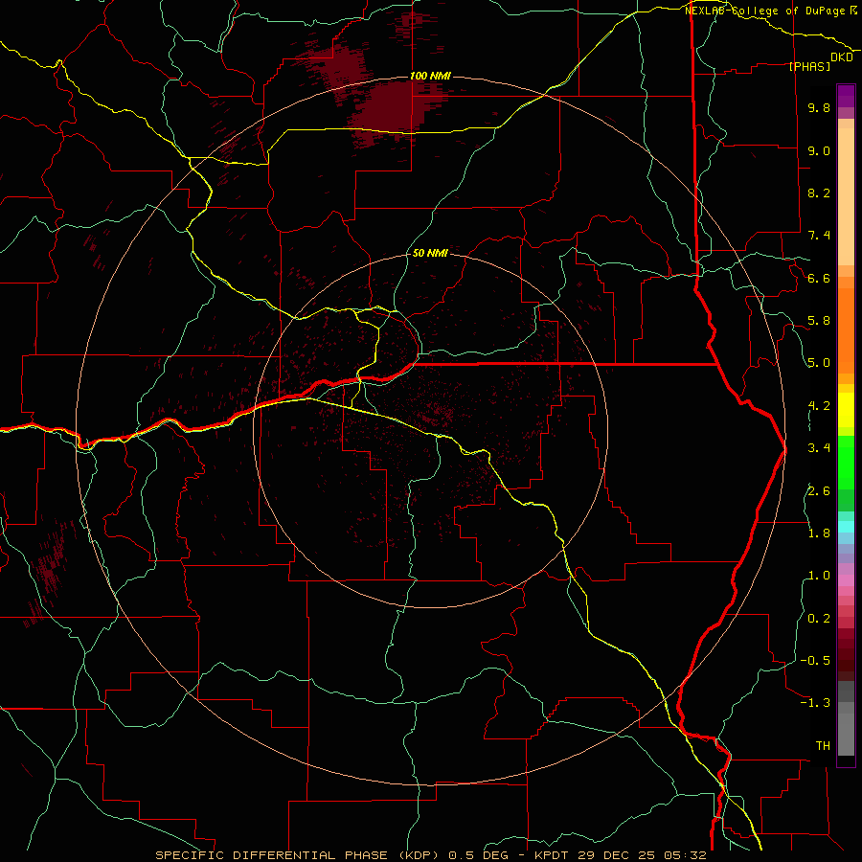Select the cyan band of color bar
Image resolution: width=862 pixels, height=862 pixels.
pos(846,526)
